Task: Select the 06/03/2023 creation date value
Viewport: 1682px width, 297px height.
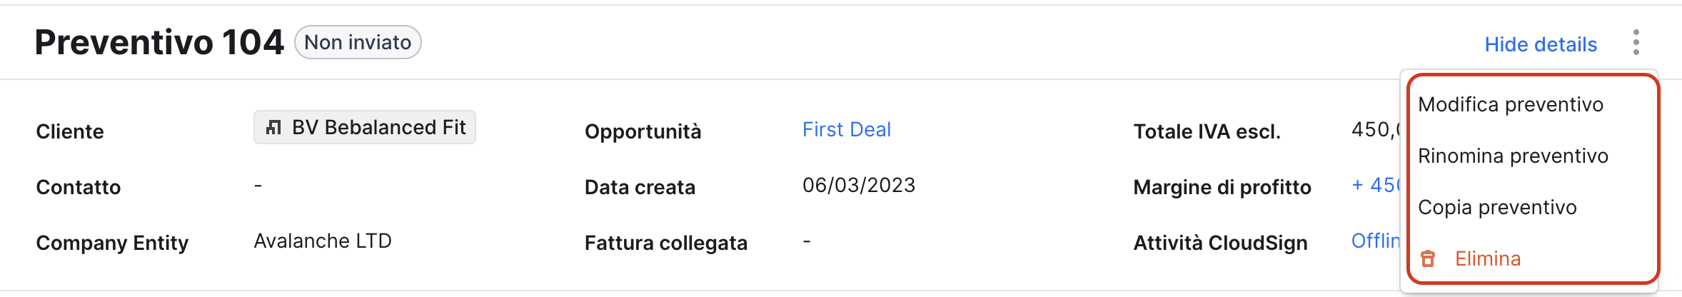Action: pyautogui.click(x=859, y=185)
